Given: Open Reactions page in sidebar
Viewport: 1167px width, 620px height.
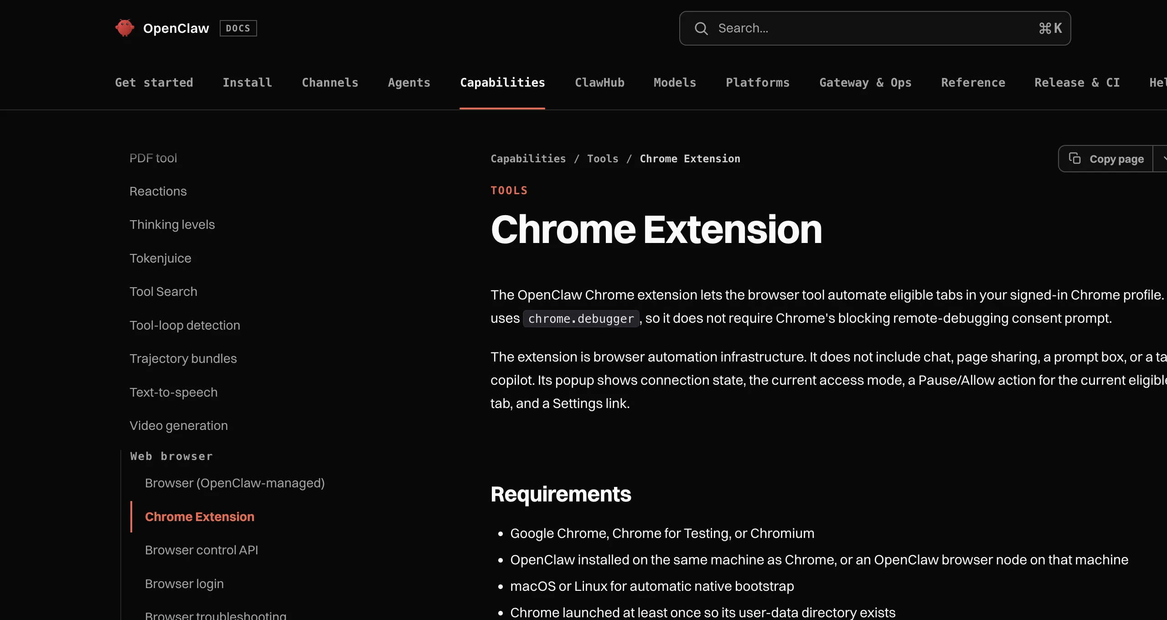Looking at the screenshot, I should coord(158,191).
